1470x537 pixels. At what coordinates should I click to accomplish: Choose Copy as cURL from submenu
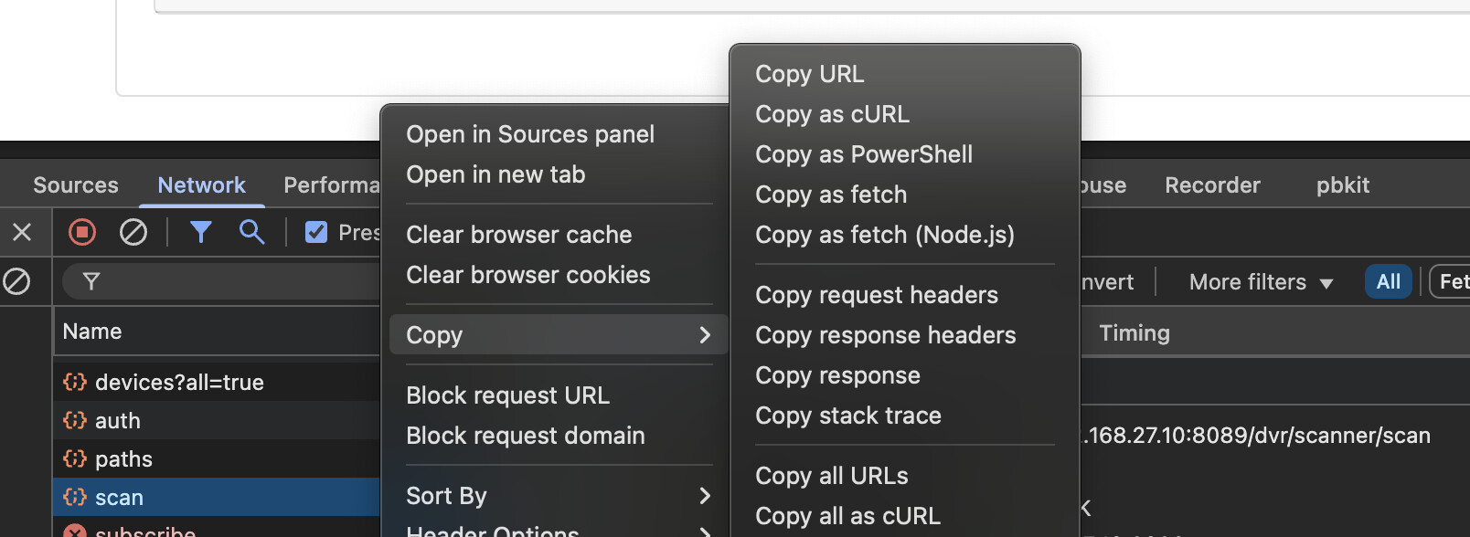click(832, 114)
